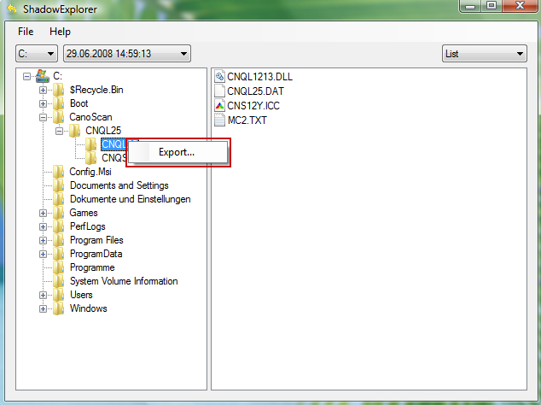The width and height of the screenshot is (541, 405).
Task: Choose Export... from the context menu
Action: pyautogui.click(x=177, y=153)
